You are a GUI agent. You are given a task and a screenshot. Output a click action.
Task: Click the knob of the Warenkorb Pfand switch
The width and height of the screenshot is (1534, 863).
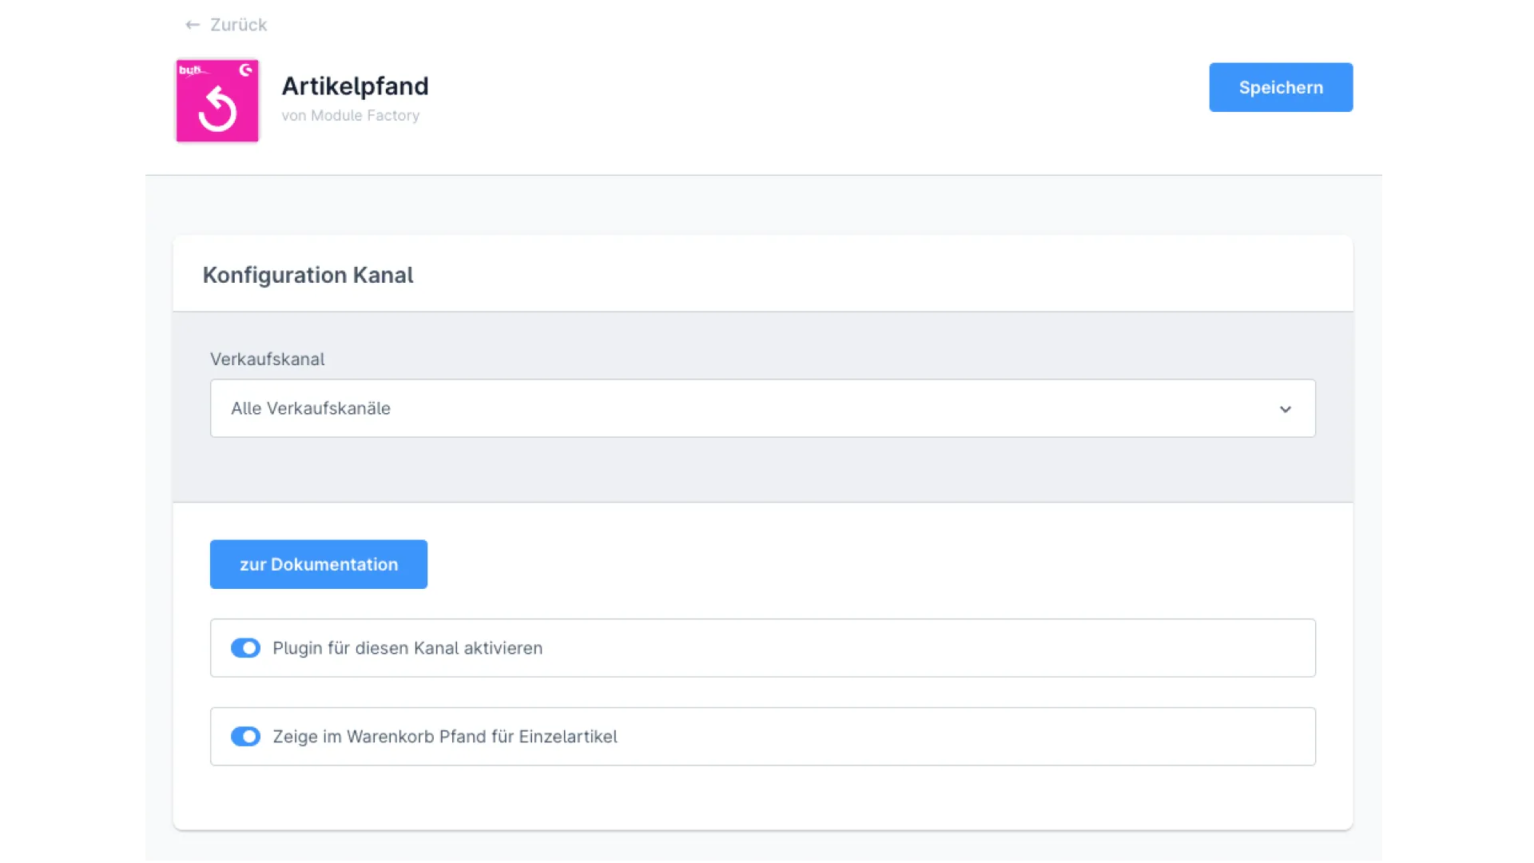(x=252, y=736)
